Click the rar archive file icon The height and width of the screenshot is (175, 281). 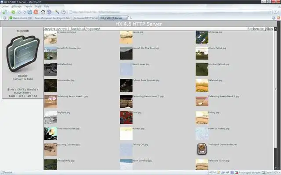202,149
